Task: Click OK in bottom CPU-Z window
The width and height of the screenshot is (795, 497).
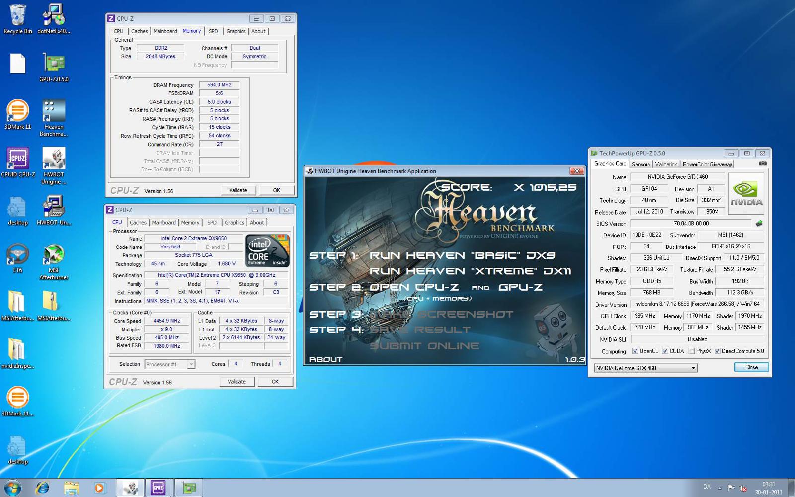Action: (275, 382)
